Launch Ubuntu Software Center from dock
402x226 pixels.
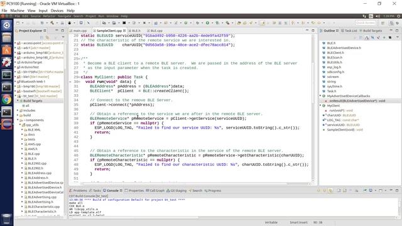6,50
